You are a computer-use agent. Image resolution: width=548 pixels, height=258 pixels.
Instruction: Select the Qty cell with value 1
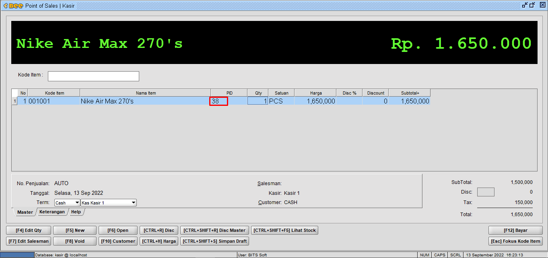pos(258,101)
